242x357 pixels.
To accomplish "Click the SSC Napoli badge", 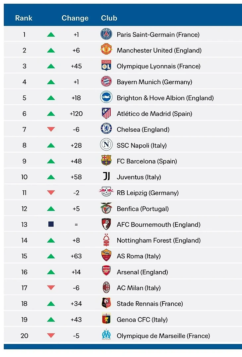I will click(106, 145).
